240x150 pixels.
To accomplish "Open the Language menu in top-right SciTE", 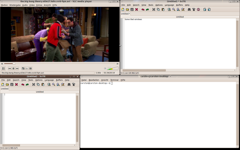I will [x=169, y=5].
